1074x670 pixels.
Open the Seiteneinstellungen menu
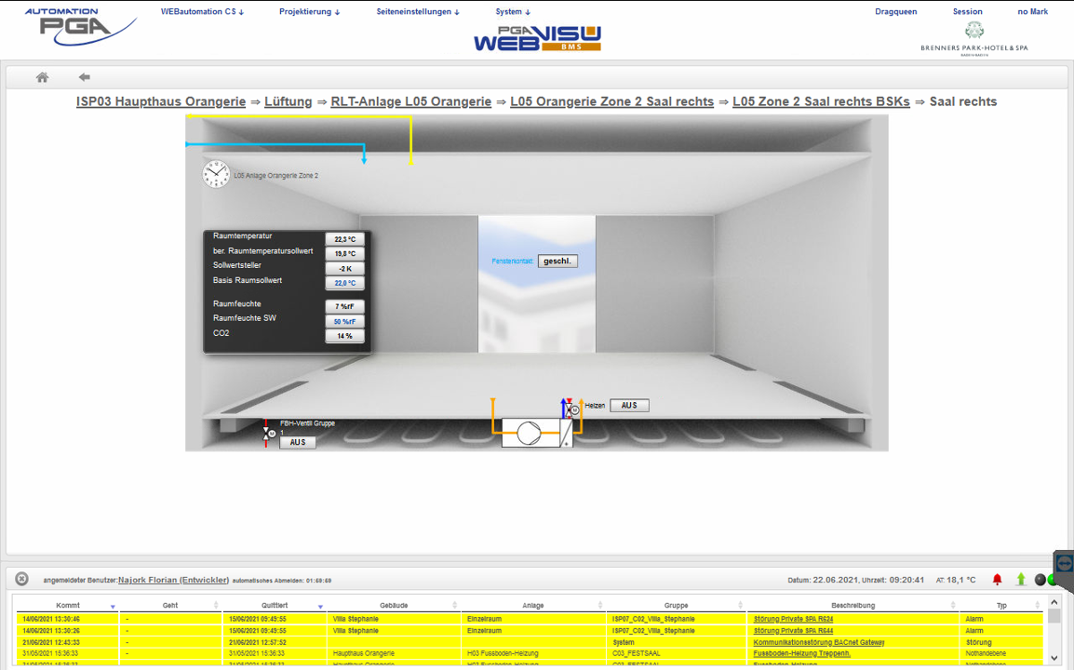click(x=418, y=12)
